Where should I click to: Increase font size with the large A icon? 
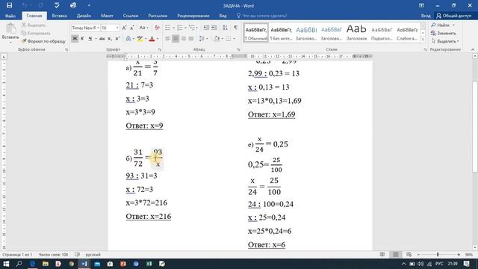(124, 28)
